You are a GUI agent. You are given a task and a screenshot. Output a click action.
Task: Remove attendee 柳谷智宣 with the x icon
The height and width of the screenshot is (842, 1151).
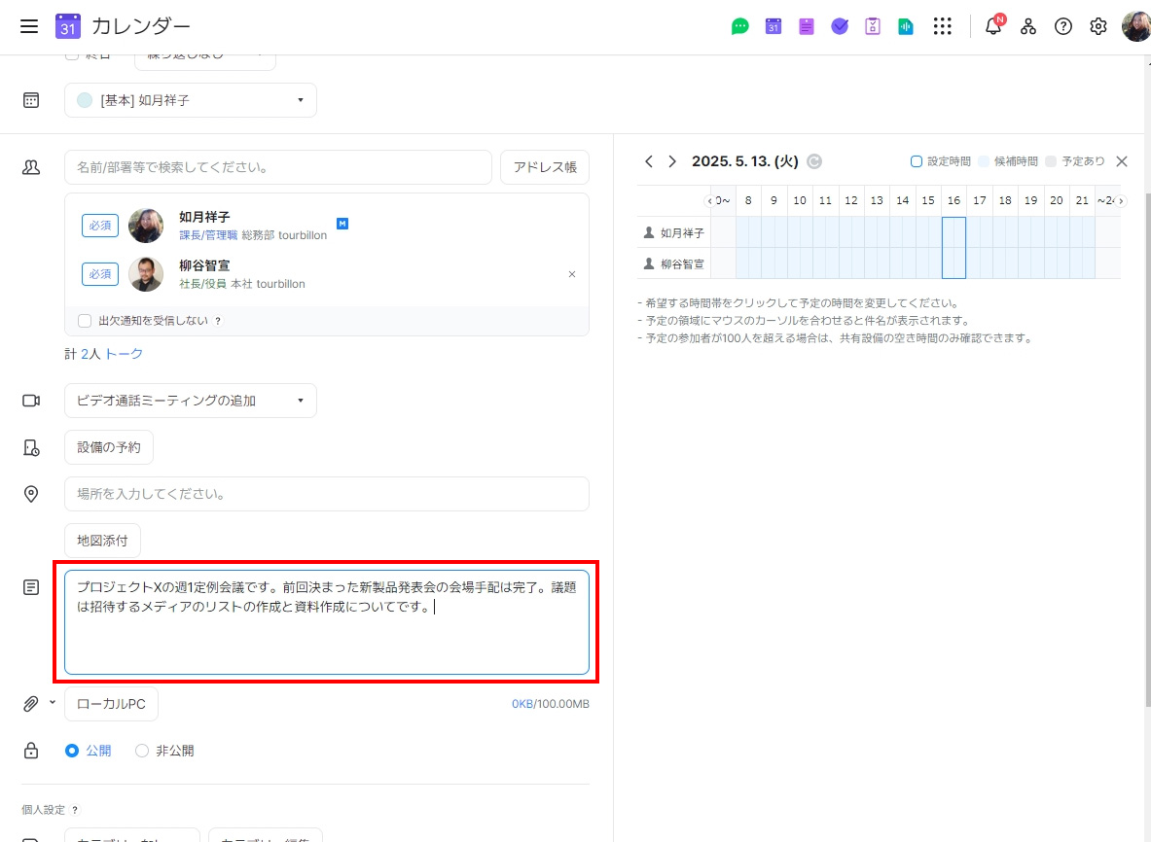click(x=572, y=274)
